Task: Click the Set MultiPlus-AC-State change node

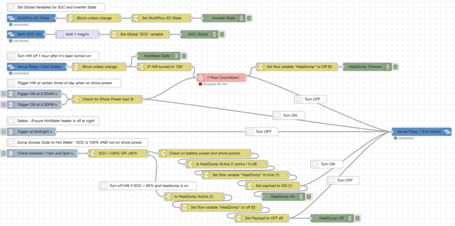Action: point(161,18)
